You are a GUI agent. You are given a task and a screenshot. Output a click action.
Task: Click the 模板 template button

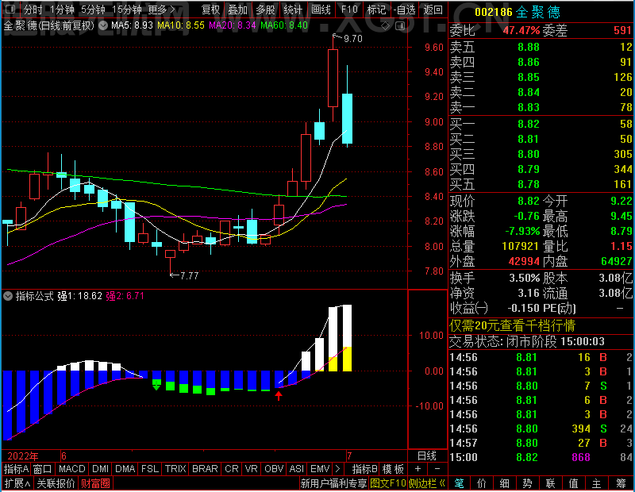point(393,469)
